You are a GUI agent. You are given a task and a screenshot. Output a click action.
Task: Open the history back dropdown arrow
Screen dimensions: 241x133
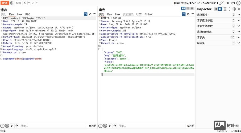coord(28,3)
